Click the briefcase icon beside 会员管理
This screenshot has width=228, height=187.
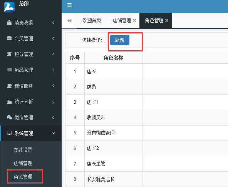point(9,38)
